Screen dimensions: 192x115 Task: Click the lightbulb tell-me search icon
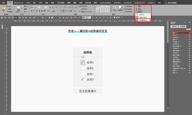click(166, 3)
